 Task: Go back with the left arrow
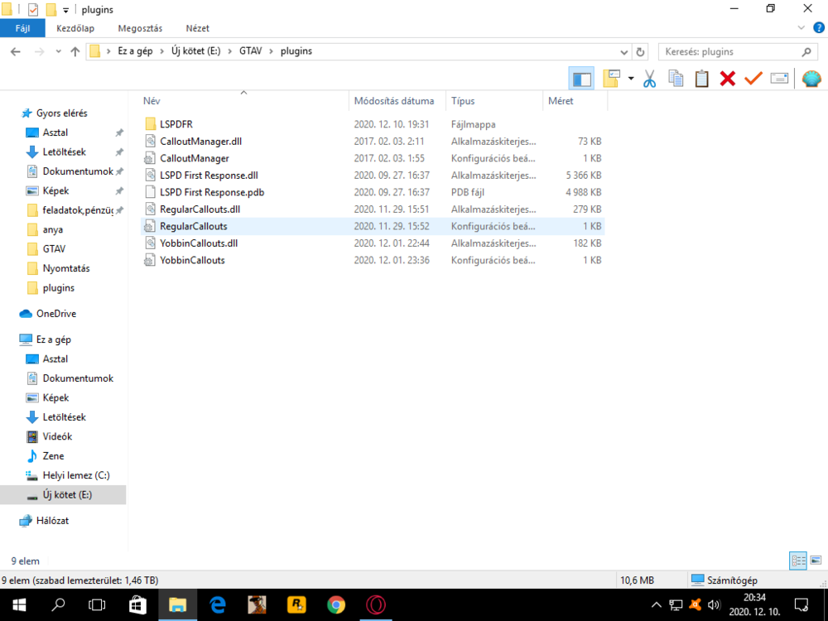16,51
